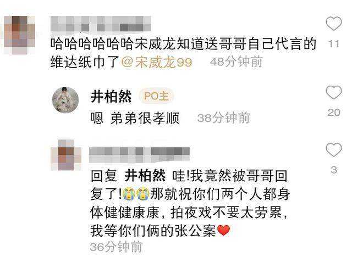
Task: Like the top comment with 11 likes
Action: coord(334,24)
